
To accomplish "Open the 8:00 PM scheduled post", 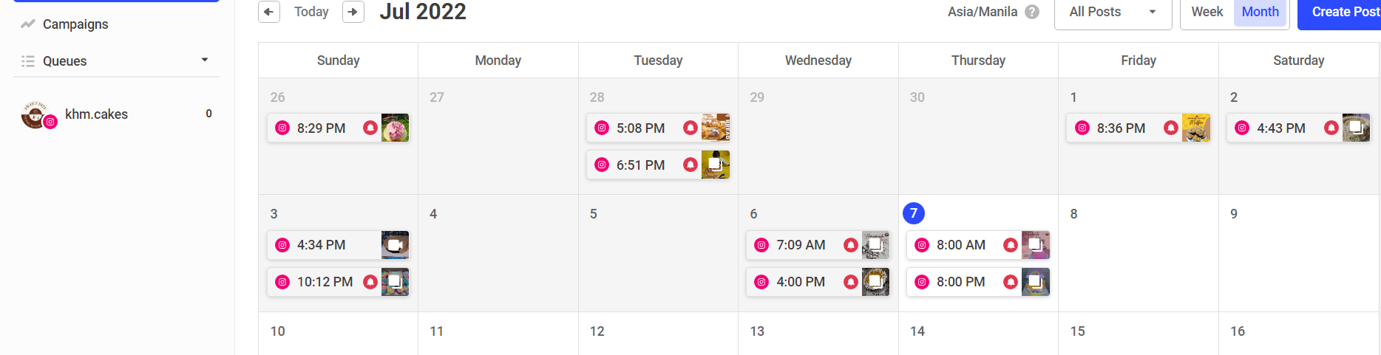I will (960, 282).
